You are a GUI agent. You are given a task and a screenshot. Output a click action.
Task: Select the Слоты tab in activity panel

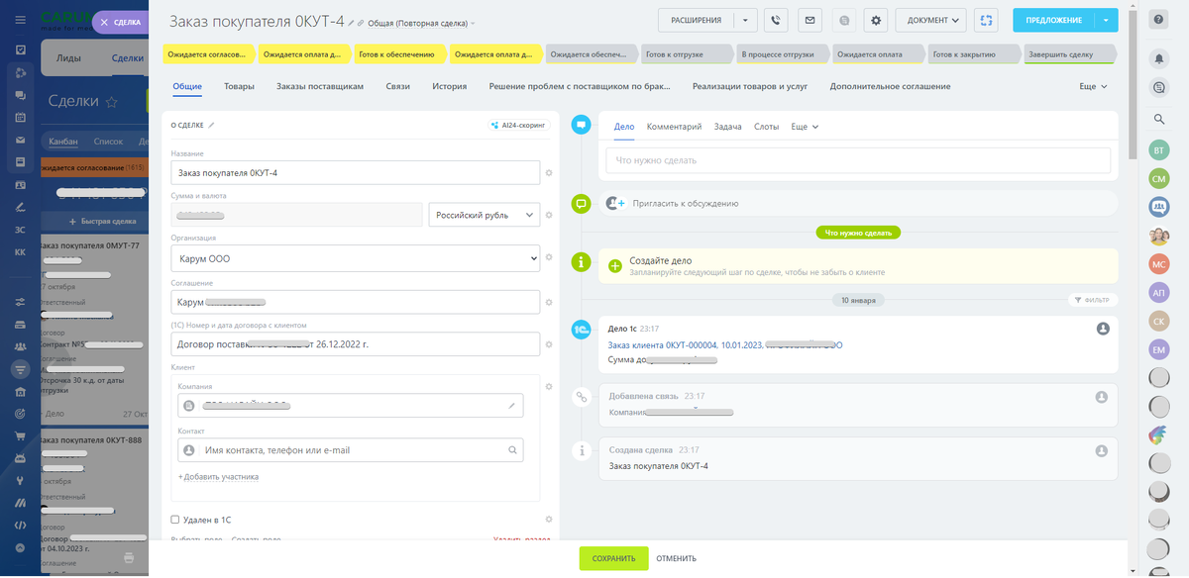766,127
